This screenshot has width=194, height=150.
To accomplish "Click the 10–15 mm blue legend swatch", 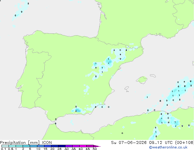I will [41, 146].
